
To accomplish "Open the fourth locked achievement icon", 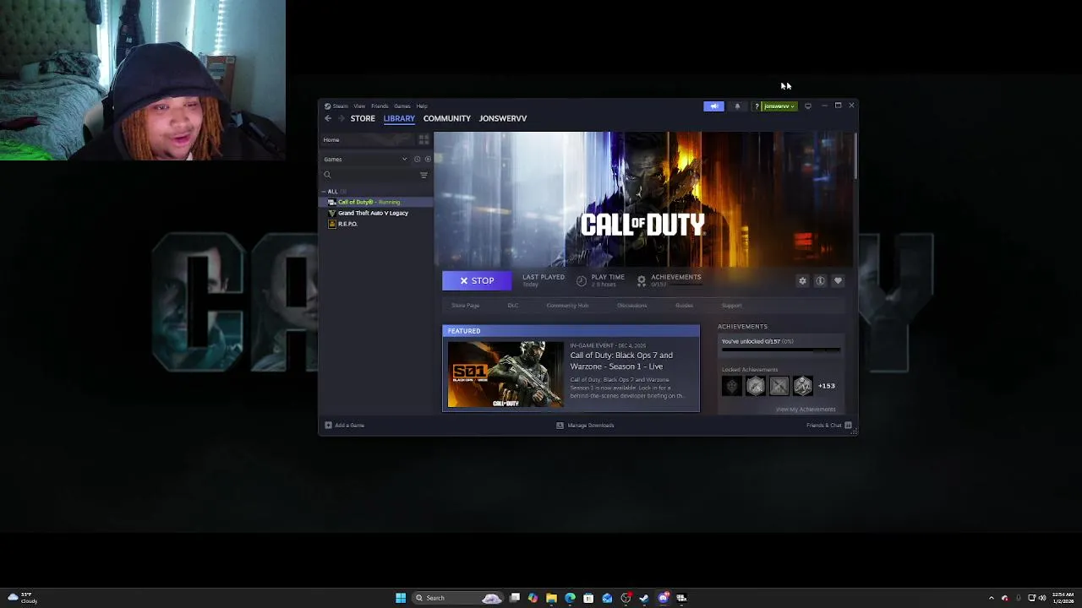I will click(803, 386).
